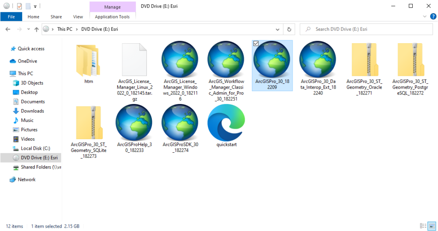Open Pictures in navigation pane
Viewport: 438px width, 231px height.
click(x=29, y=130)
